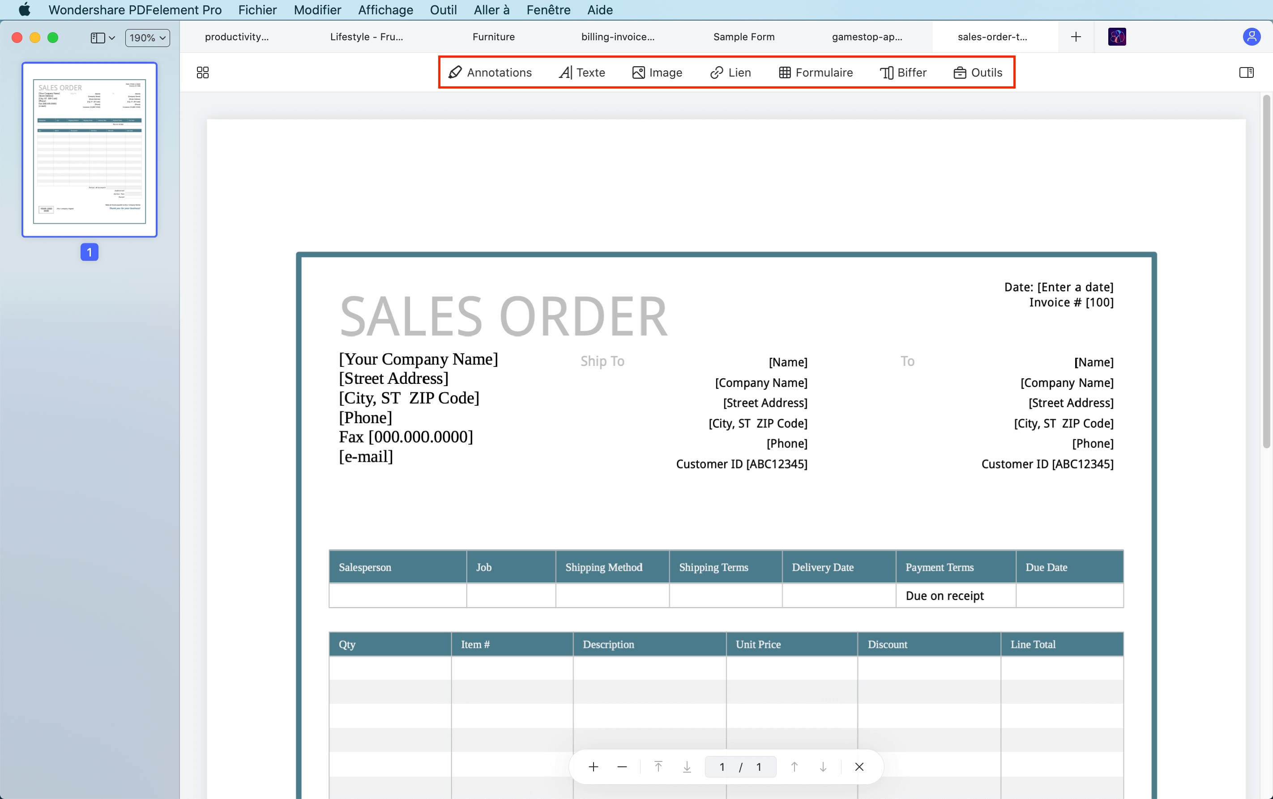The width and height of the screenshot is (1273, 799).
Task: Open the Image tool
Action: [657, 72]
